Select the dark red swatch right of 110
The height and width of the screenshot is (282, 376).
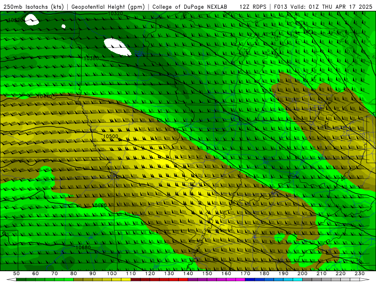(x=135, y=280)
